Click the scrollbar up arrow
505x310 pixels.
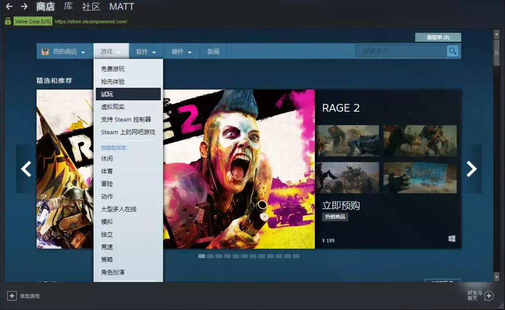(x=496, y=34)
